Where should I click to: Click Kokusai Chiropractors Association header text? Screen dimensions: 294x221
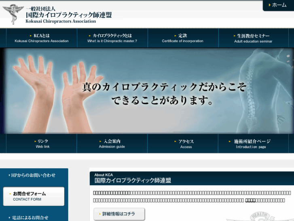point(61,21)
